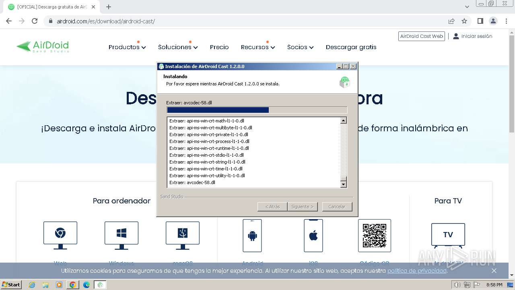
Task: Expand the Productos menu
Action: click(127, 47)
